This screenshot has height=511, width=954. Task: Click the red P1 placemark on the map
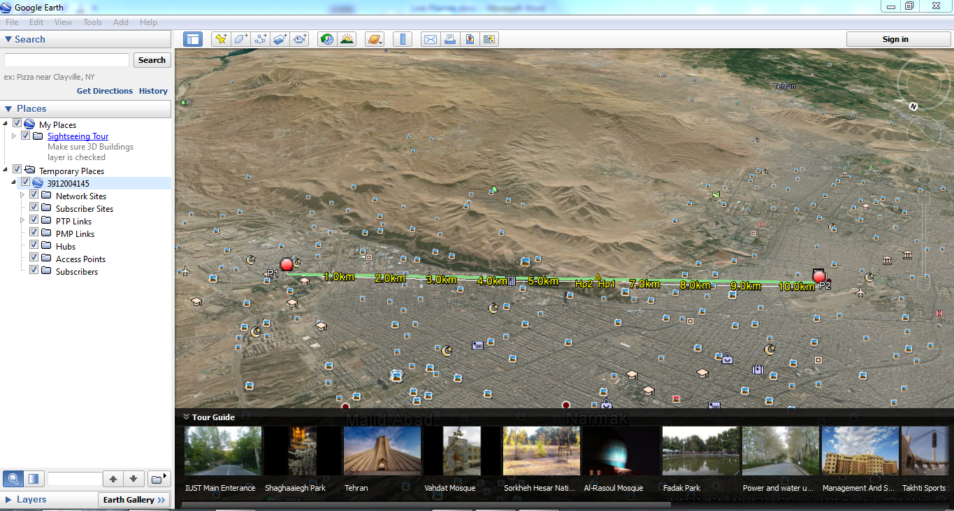click(x=287, y=264)
